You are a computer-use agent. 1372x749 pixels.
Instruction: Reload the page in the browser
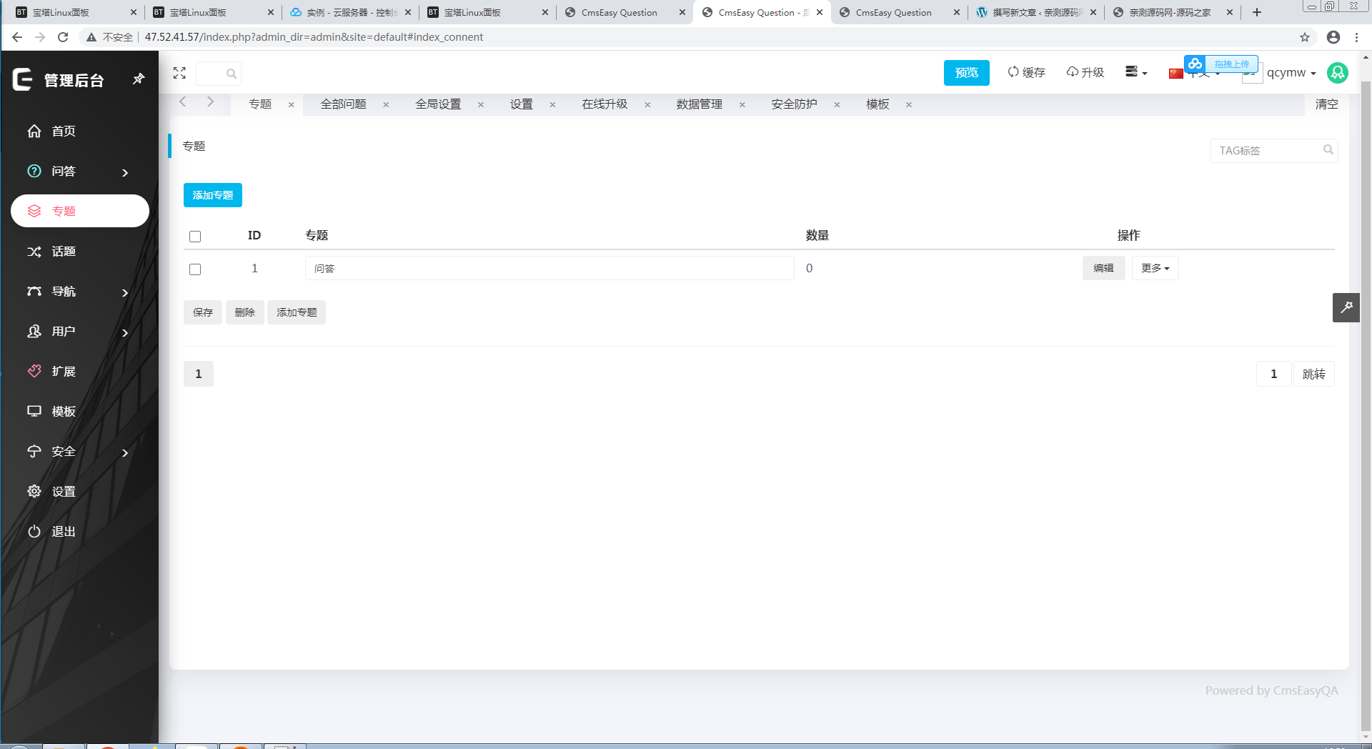pos(63,37)
